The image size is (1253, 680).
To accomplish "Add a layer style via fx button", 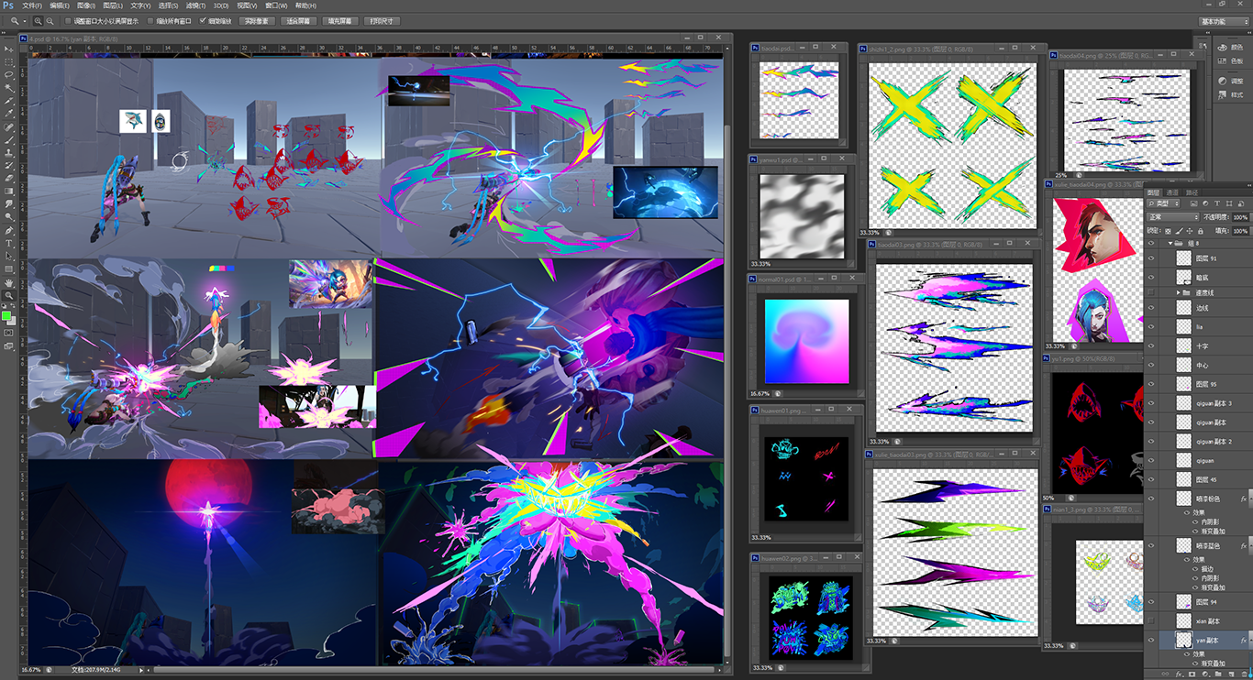I will pyautogui.click(x=1179, y=675).
